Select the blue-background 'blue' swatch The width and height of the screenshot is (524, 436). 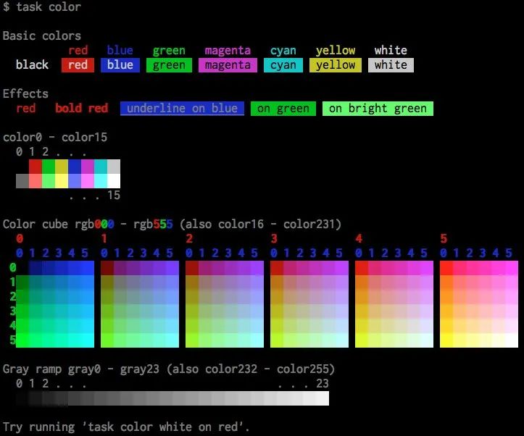120,65
